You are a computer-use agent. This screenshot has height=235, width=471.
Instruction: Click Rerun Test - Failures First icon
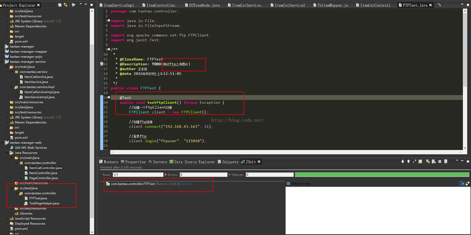pos(434,161)
